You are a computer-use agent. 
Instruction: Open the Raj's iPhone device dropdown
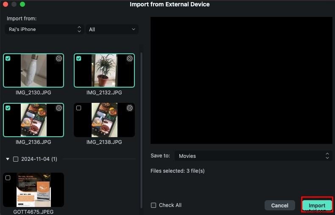45,29
